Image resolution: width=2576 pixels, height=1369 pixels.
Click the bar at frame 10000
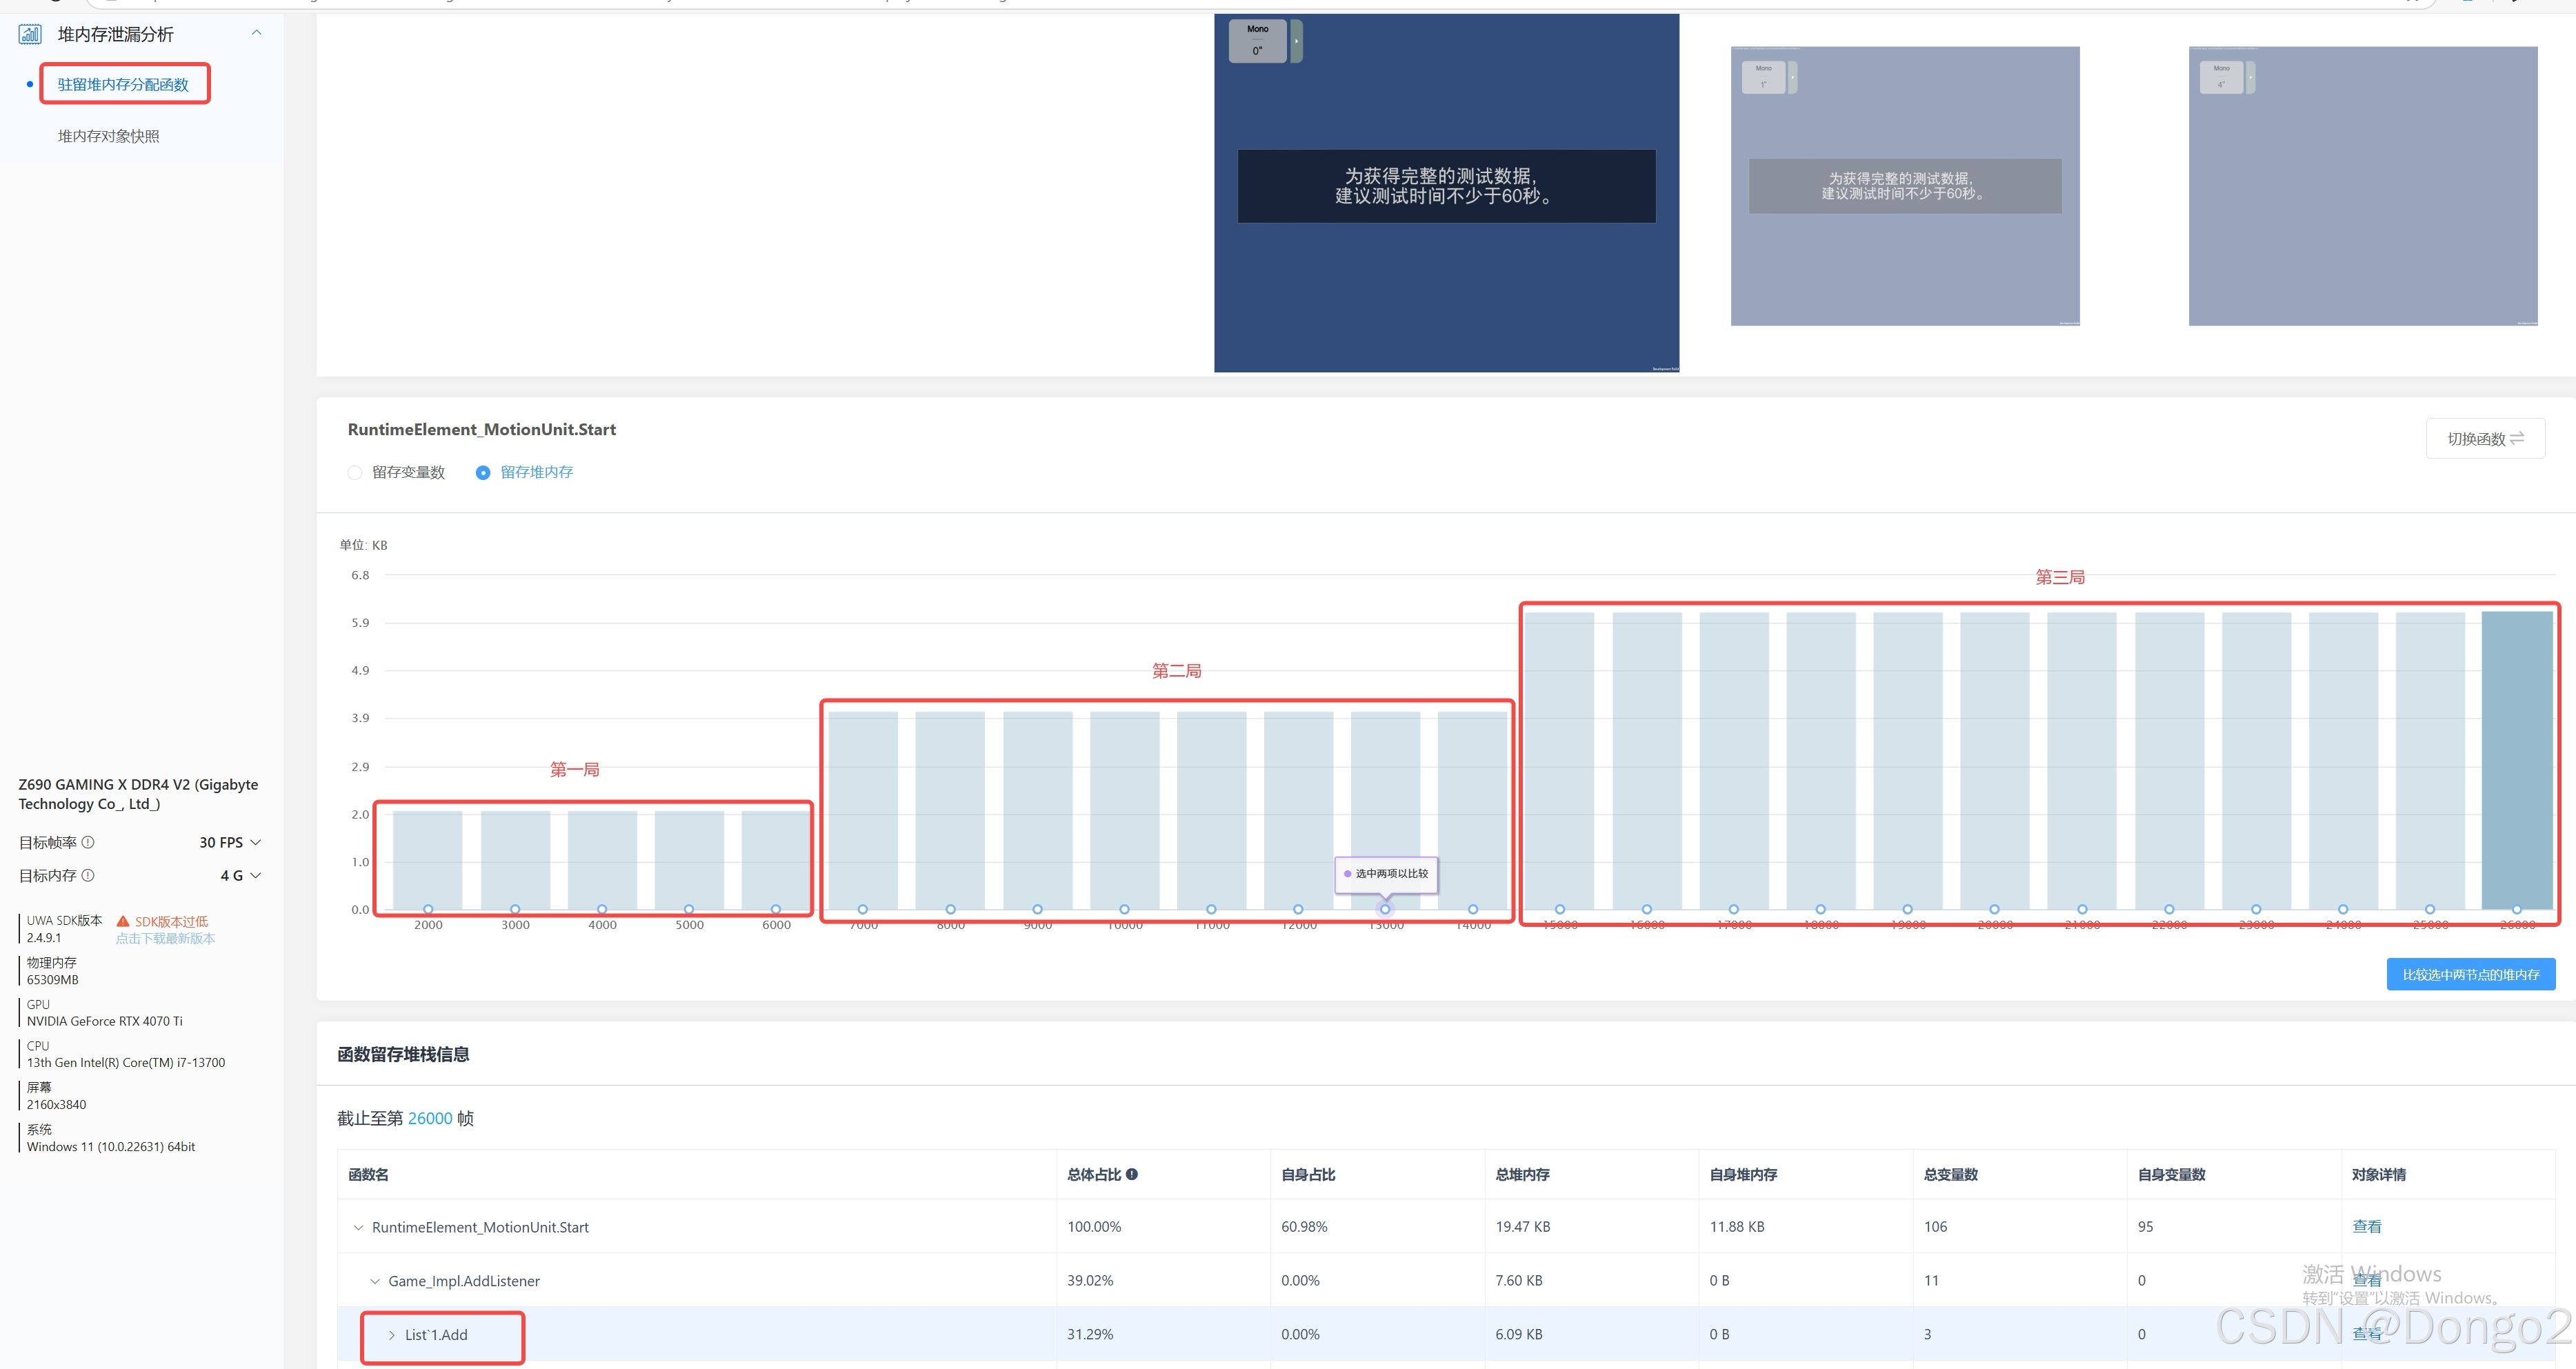click(x=1124, y=810)
